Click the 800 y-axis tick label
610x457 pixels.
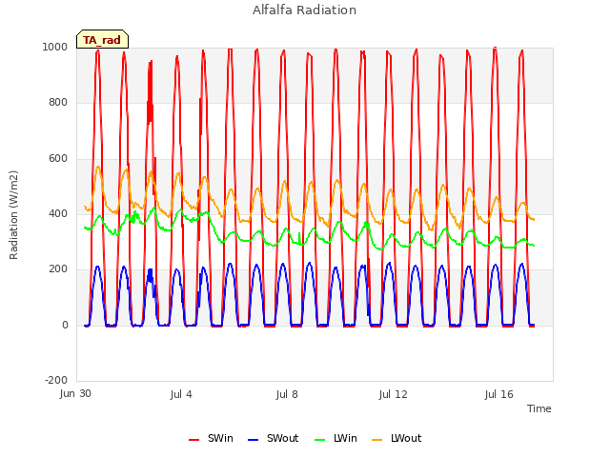tap(58, 102)
